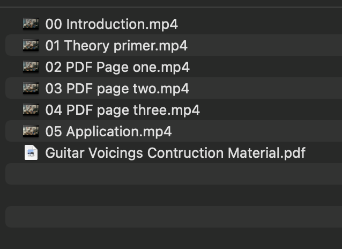
Task: Click the first empty row below the PDF
Action: 172,174
